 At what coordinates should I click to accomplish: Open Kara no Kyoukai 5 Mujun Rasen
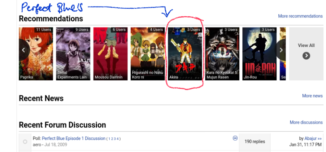(x=222, y=54)
